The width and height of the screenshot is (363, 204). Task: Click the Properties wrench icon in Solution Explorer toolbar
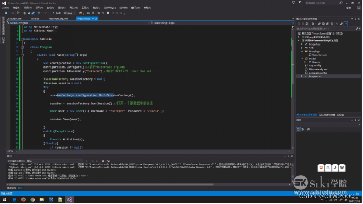[x=342, y=24]
